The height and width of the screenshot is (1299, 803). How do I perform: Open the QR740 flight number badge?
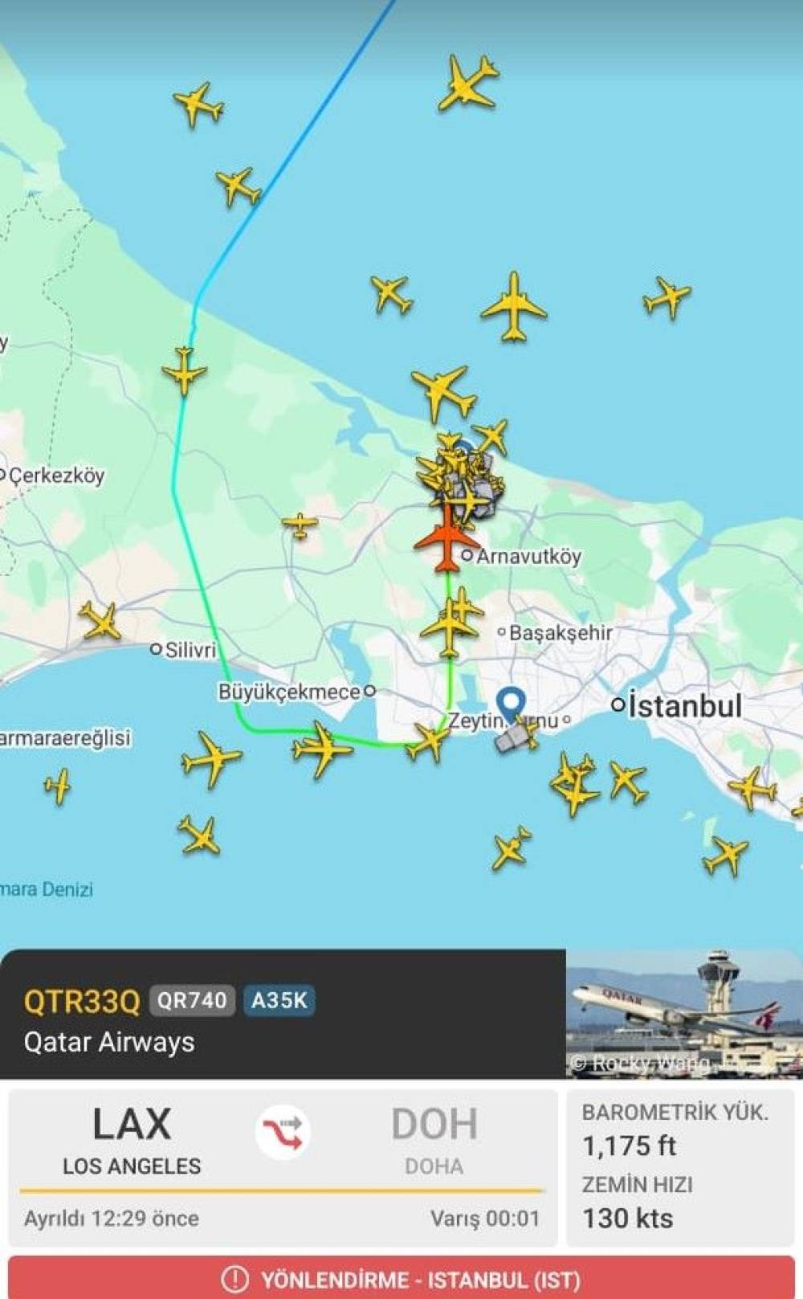192,1000
